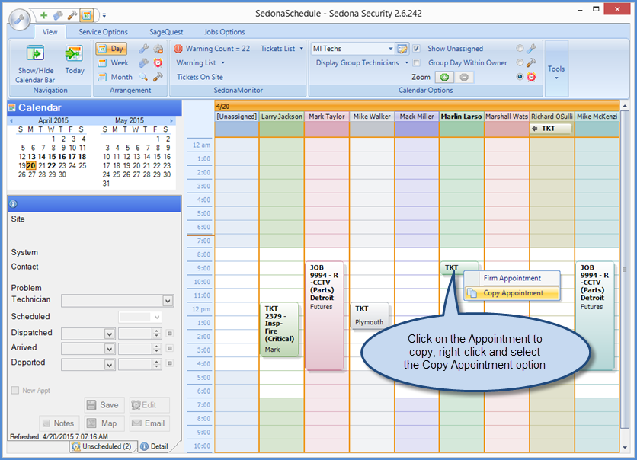Click the Calendar panel header icon
This screenshot has height=460, width=637.
(x=12, y=107)
